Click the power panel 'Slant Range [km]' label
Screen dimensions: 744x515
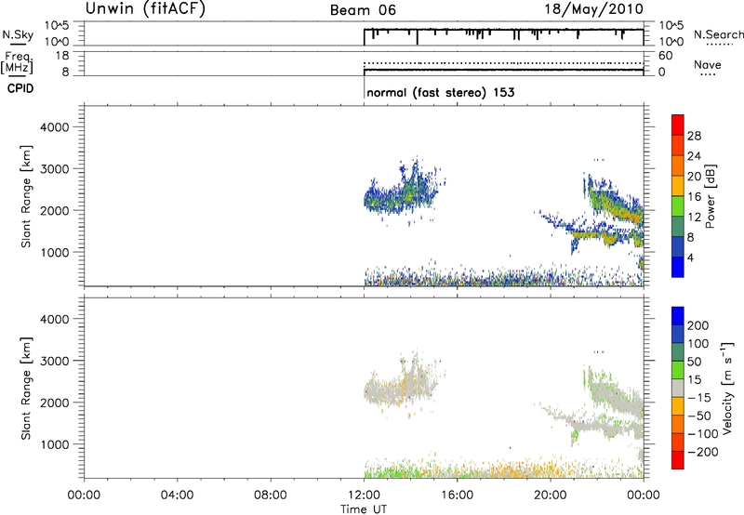coord(26,197)
